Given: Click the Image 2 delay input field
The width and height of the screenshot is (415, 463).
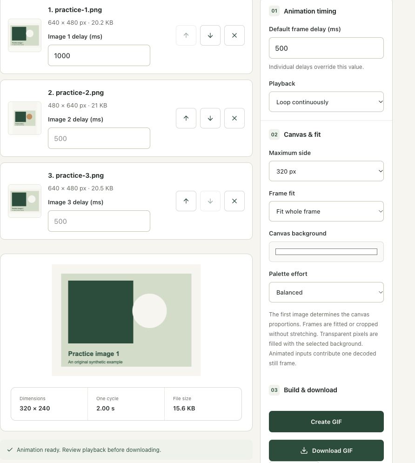Looking at the screenshot, I should click(x=99, y=138).
